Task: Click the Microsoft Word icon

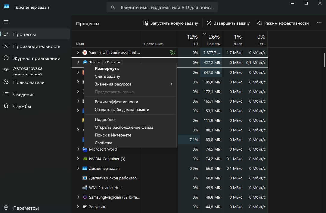Action: point(85,149)
